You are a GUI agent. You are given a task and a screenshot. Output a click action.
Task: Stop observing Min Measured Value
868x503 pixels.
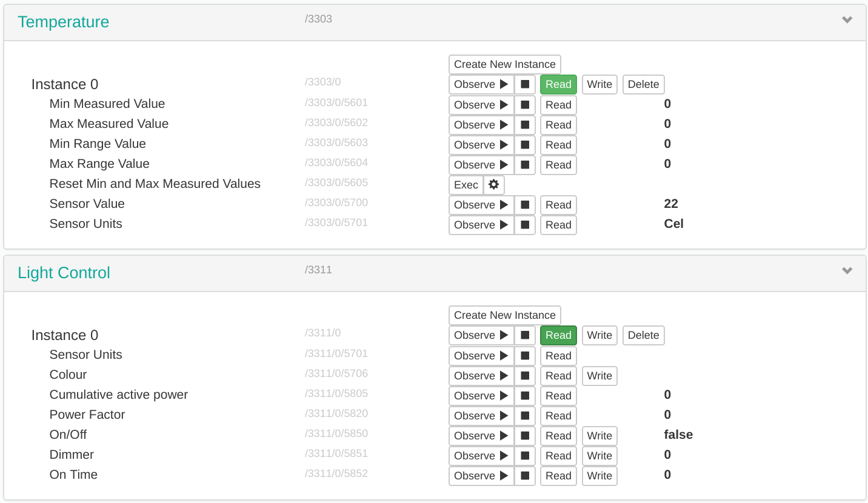click(525, 105)
